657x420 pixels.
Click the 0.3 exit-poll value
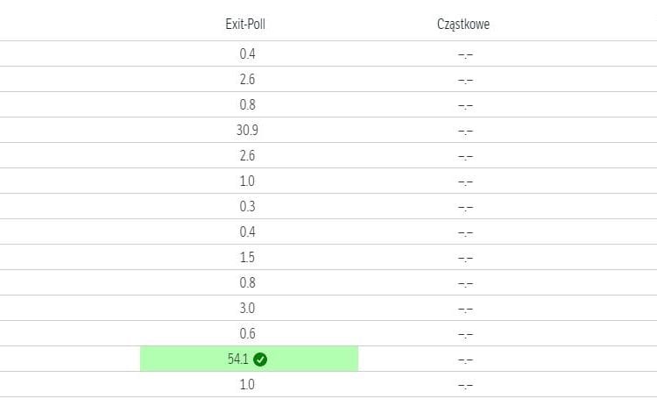[248, 206]
